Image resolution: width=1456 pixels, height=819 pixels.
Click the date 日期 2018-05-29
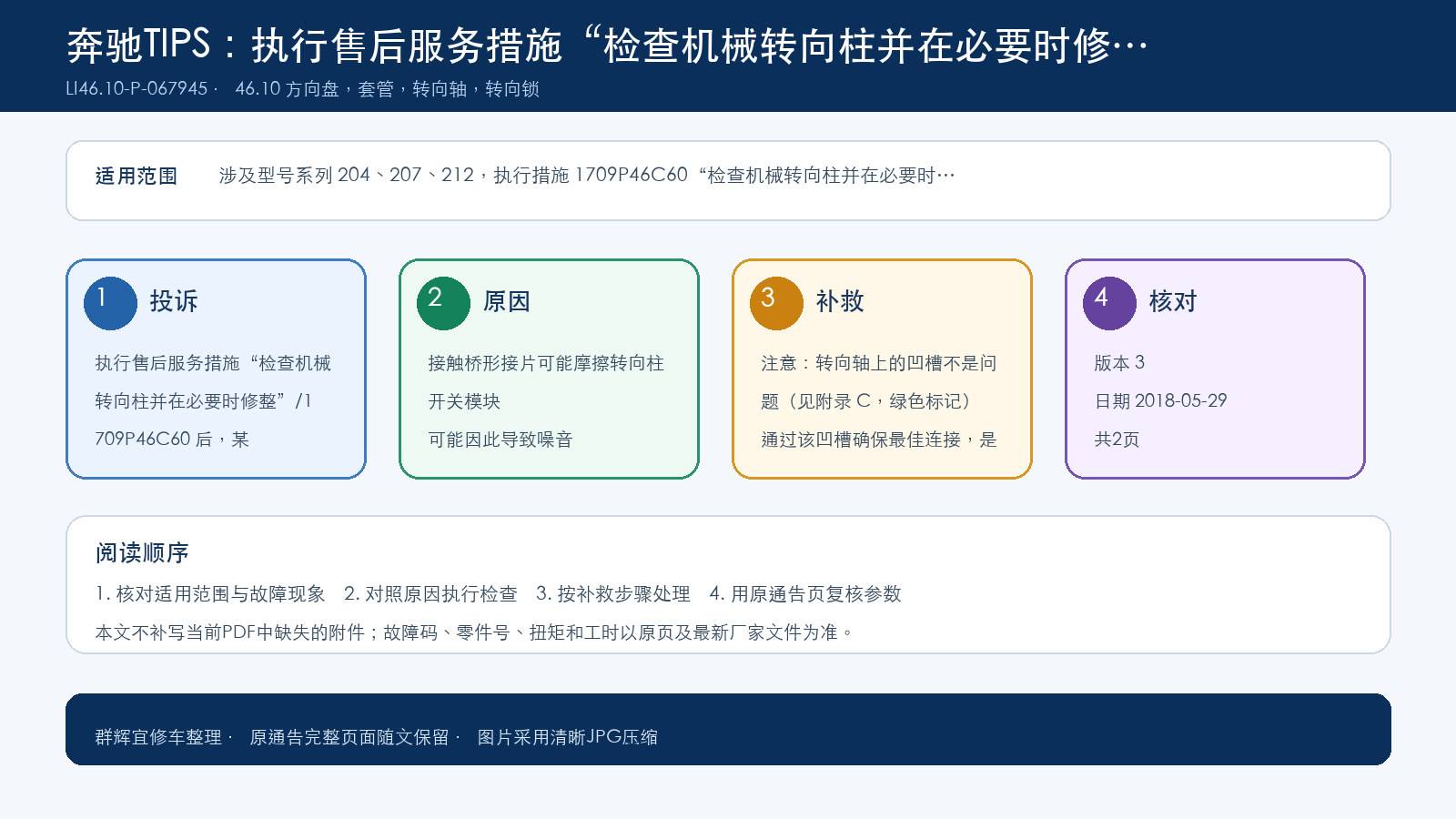1160,401
